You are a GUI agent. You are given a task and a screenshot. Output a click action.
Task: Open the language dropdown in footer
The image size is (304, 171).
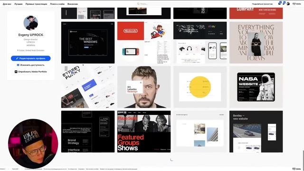pos(16,169)
